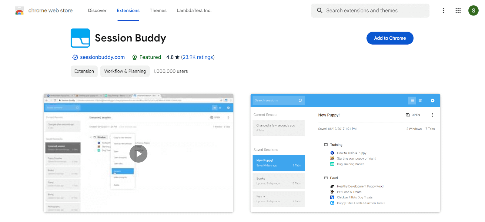This screenshot has width=485, height=222.
Task: Focus the Search extensions and themes field
Action: point(370,11)
